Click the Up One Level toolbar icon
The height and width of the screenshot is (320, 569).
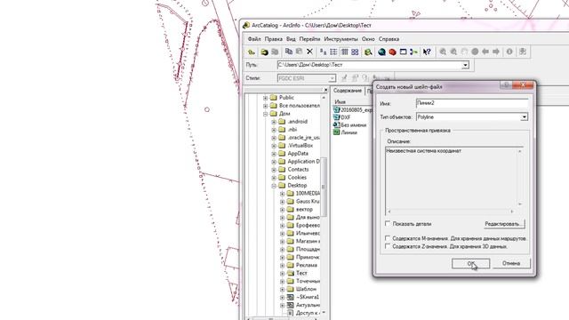(251, 52)
